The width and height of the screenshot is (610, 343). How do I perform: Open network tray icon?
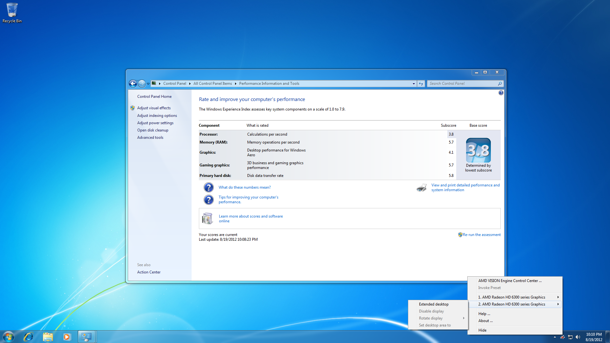click(570, 337)
